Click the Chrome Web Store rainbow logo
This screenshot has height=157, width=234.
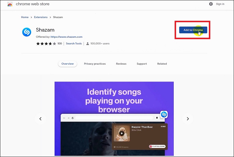coord(10,4)
